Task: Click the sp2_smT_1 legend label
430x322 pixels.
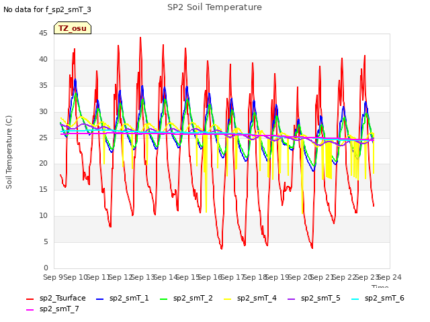Action: point(129,298)
